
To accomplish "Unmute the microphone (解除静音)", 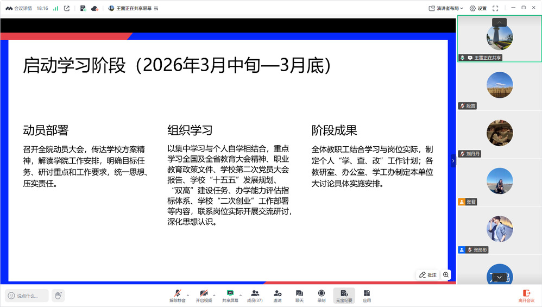I will tap(177, 295).
